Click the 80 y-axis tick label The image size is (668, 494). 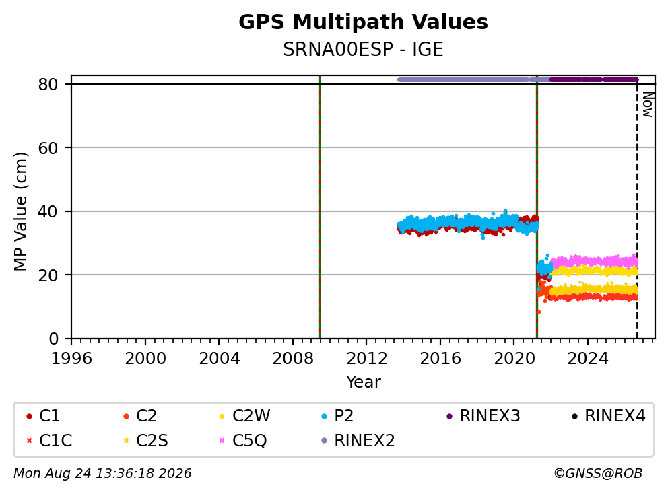pyautogui.click(x=48, y=84)
